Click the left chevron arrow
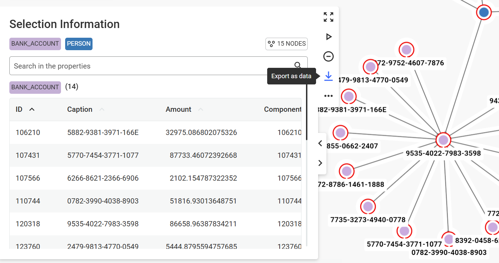499x263 pixels. 320,143
